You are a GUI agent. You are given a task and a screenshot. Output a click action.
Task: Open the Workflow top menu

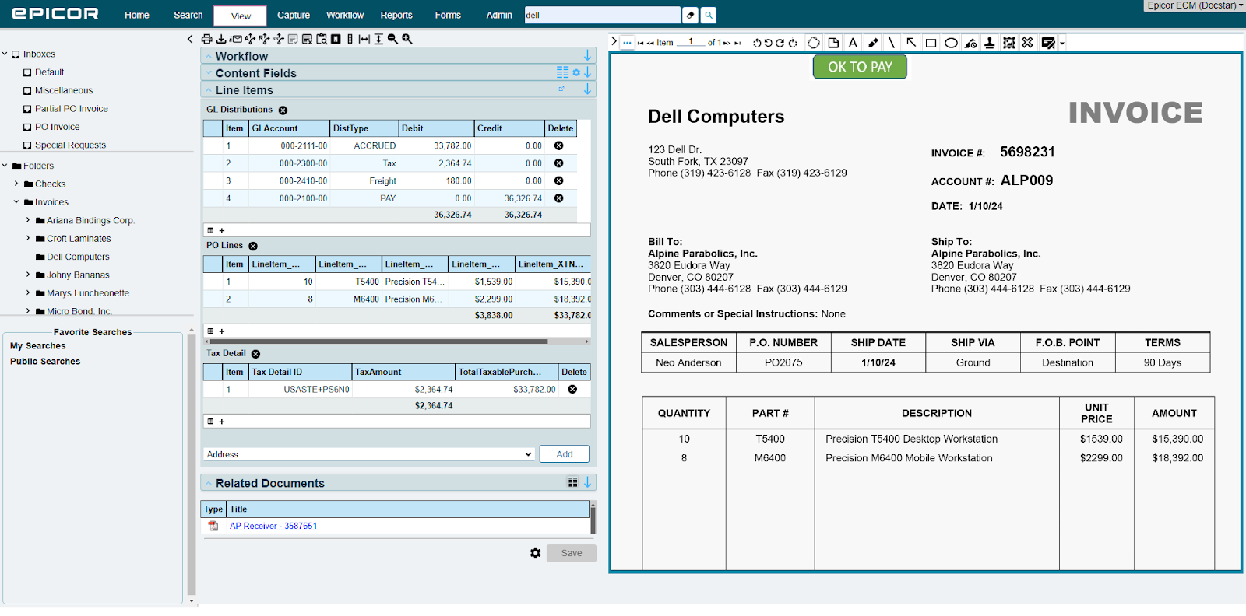coord(345,15)
